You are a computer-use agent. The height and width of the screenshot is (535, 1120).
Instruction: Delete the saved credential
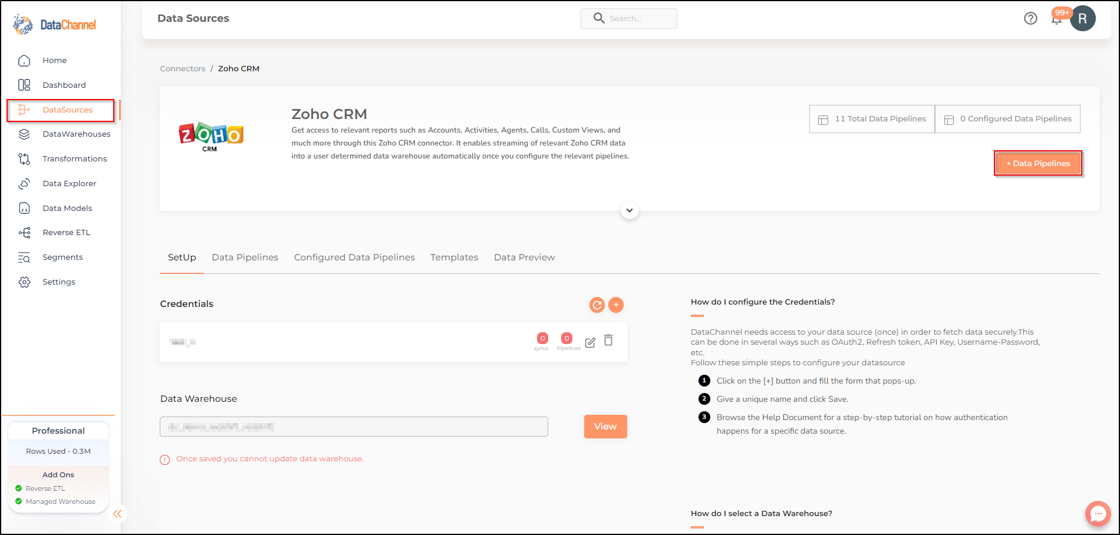click(x=608, y=340)
